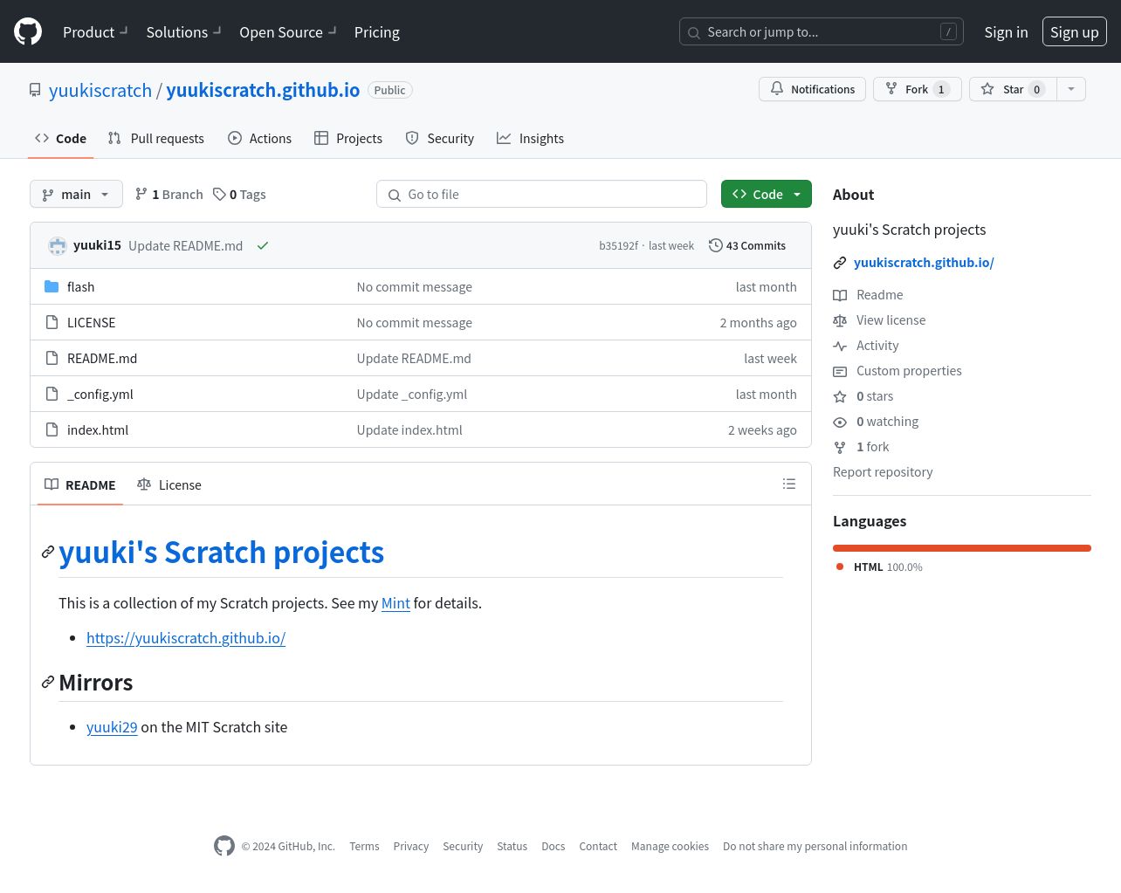Screen dimensions: 1121x893
Task: Switch to the License tab
Action: [x=169, y=484]
